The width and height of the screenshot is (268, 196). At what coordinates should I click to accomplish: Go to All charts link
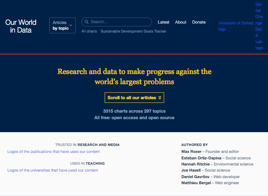(89, 31)
